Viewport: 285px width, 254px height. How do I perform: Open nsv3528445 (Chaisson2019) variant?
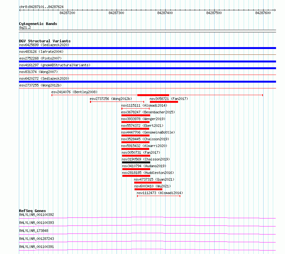coord(145,139)
